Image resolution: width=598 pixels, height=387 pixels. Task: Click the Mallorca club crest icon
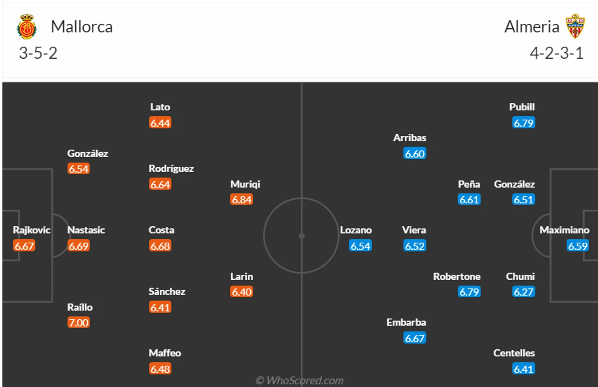click(27, 27)
